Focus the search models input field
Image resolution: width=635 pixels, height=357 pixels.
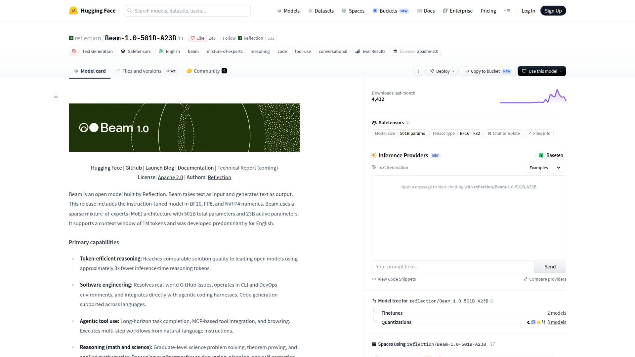point(187,11)
